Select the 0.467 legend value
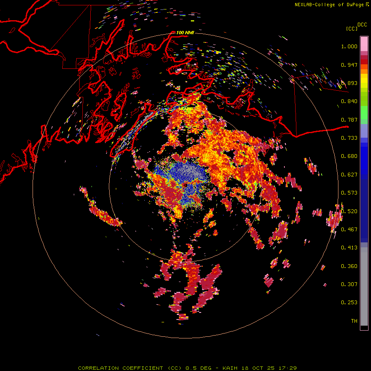The height and width of the screenshot is (371, 371). coord(349,229)
